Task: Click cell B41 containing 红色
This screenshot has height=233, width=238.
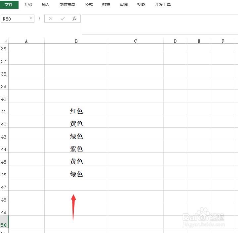Action: [x=76, y=109]
